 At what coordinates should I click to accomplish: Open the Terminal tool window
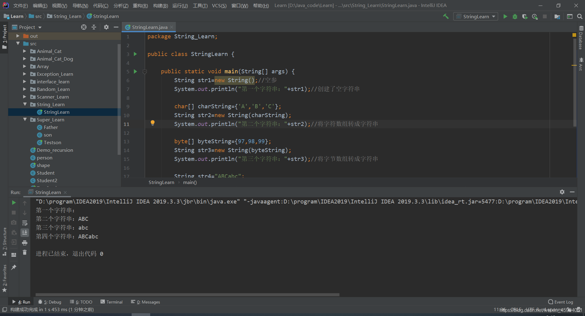(x=112, y=302)
